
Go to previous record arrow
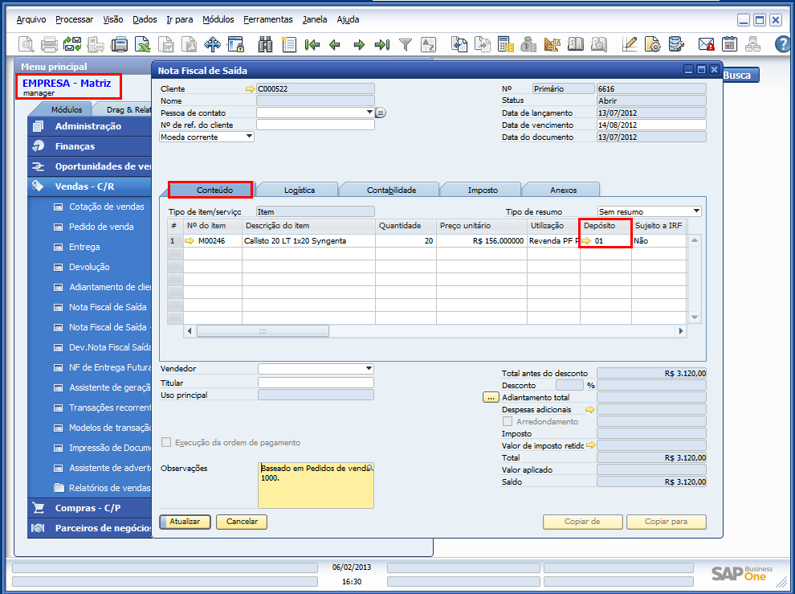(335, 45)
